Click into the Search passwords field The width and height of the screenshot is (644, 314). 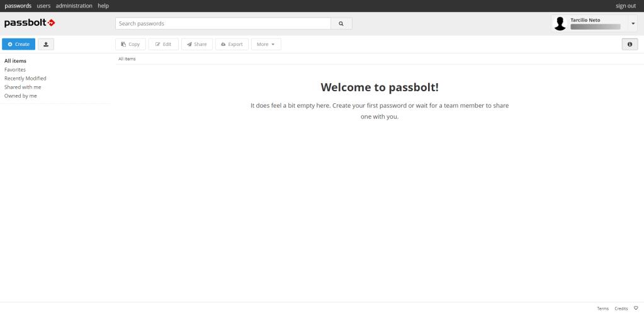223,23
